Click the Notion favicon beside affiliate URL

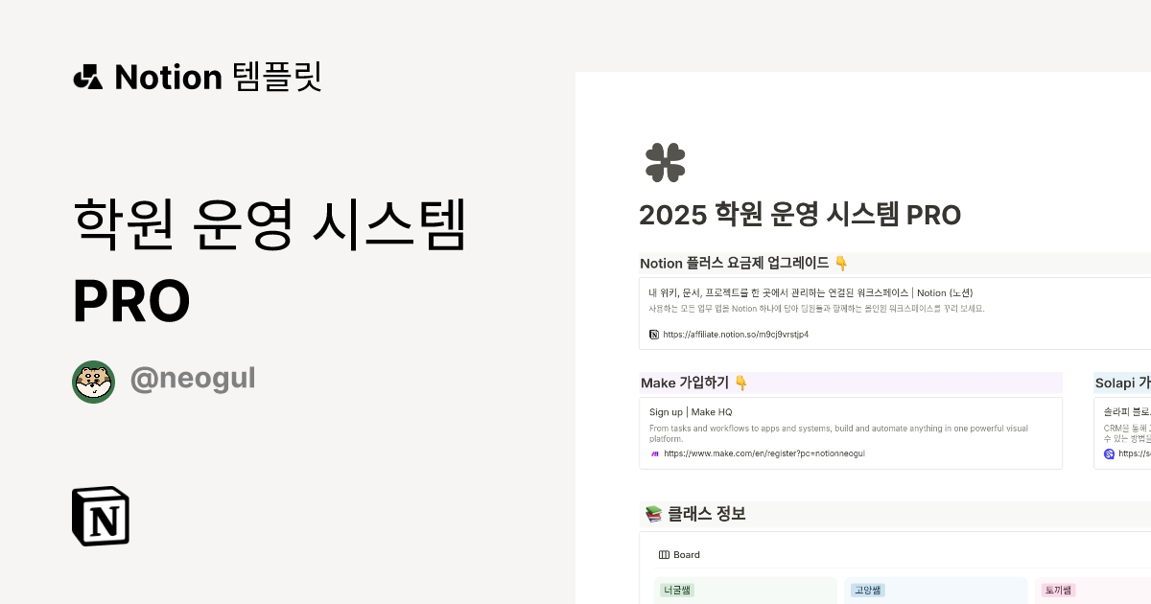tap(654, 335)
